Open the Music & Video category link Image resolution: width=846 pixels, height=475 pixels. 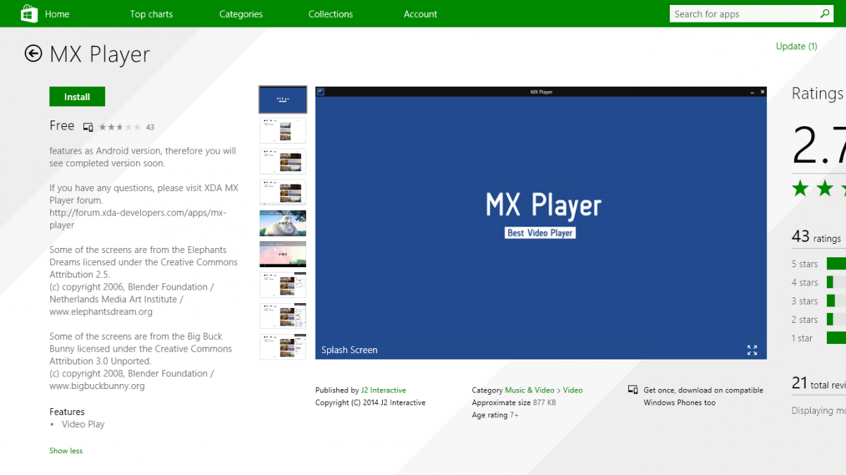pos(529,390)
